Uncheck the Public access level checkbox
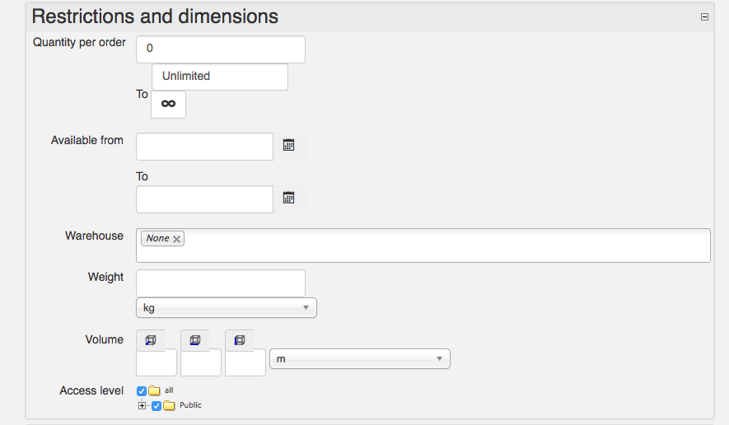 coord(157,405)
